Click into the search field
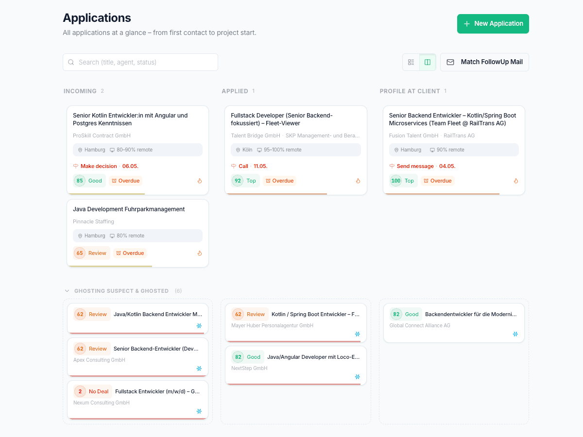 tap(140, 62)
